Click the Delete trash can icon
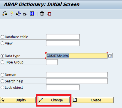Viewport: 122px width, 108px height. [x=42, y=14]
